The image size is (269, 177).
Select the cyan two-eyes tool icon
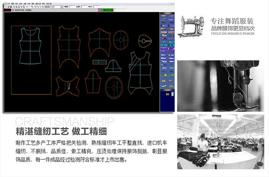(x=164, y=45)
